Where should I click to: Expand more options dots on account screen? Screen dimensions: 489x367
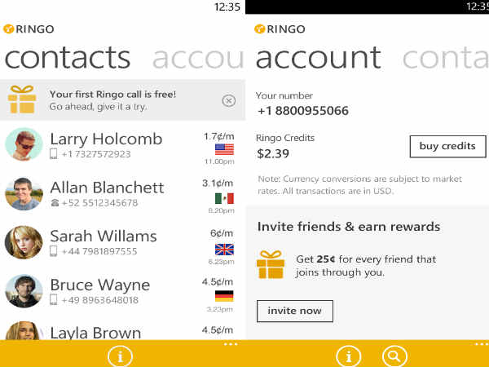coord(482,344)
